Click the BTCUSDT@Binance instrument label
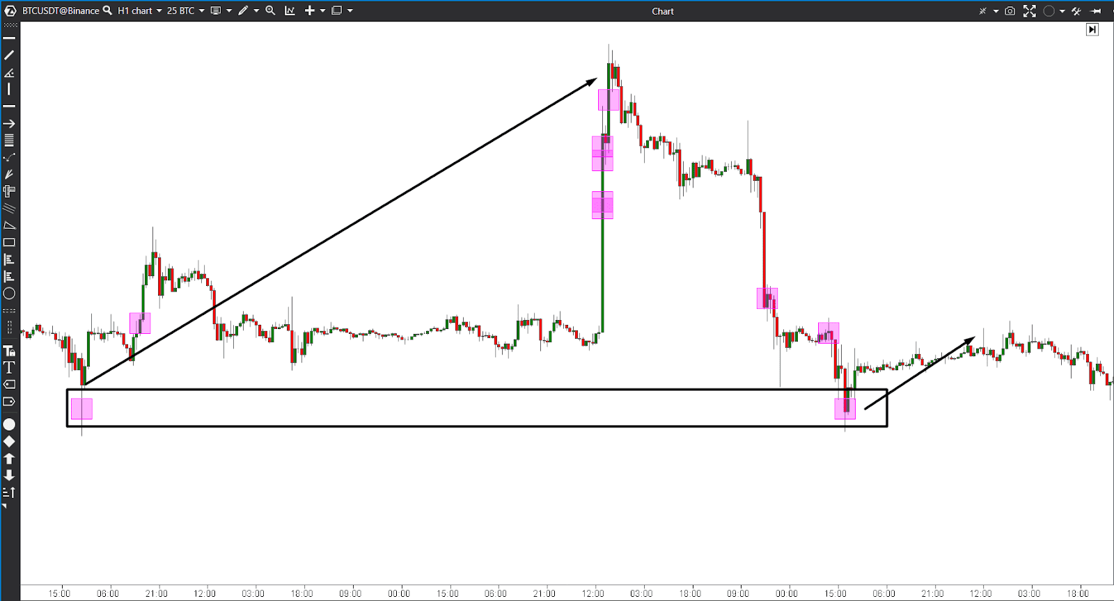This screenshot has height=601, width=1114. click(61, 10)
